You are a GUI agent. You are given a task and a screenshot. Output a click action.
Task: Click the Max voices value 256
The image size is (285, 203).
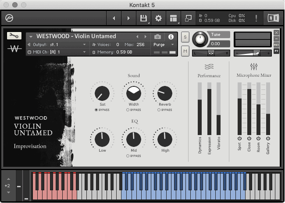pos(140,45)
